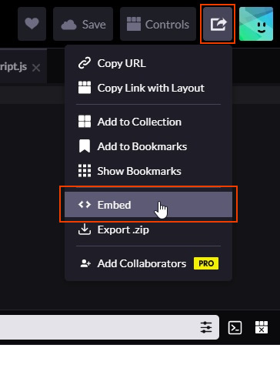Select Show Bookmarks

click(148, 171)
